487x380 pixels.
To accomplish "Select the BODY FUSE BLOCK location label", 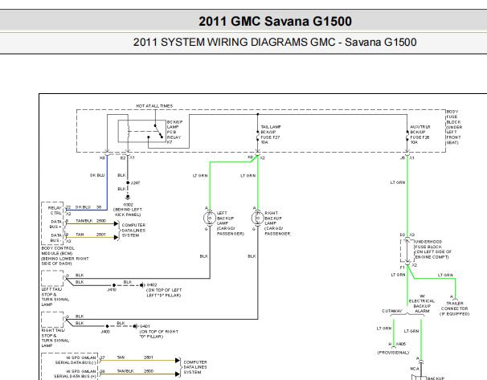I will (x=454, y=127).
